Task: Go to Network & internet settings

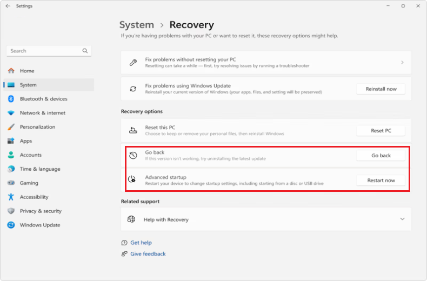Action: click(49, 113)
